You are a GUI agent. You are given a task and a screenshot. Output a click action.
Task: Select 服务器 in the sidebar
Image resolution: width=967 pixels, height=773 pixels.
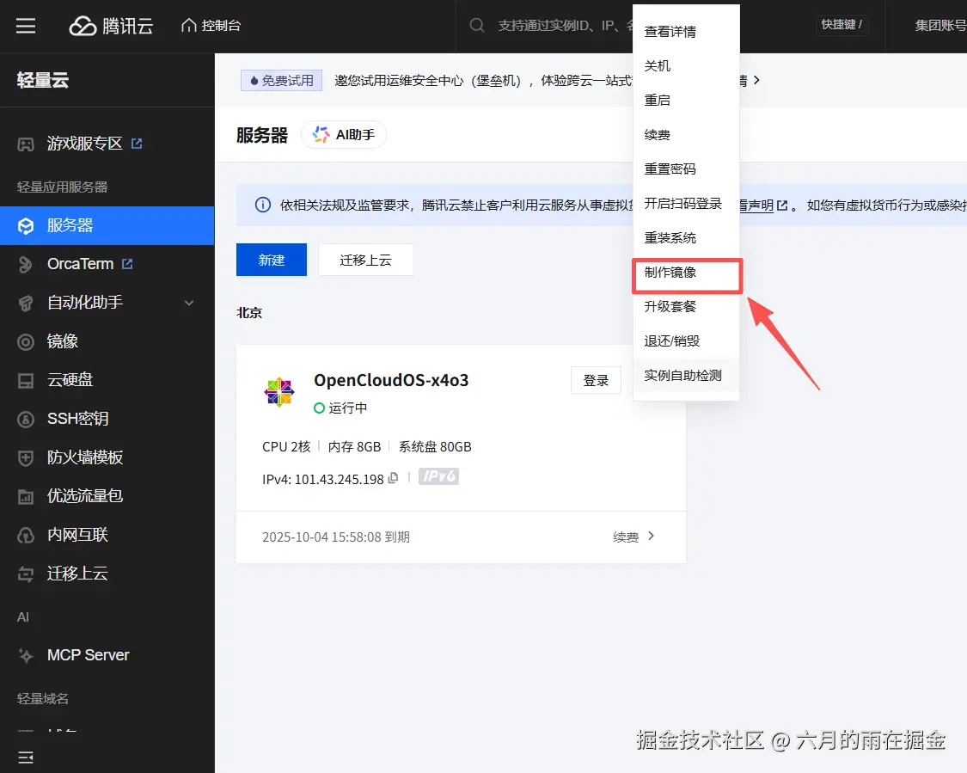(107, 226)
